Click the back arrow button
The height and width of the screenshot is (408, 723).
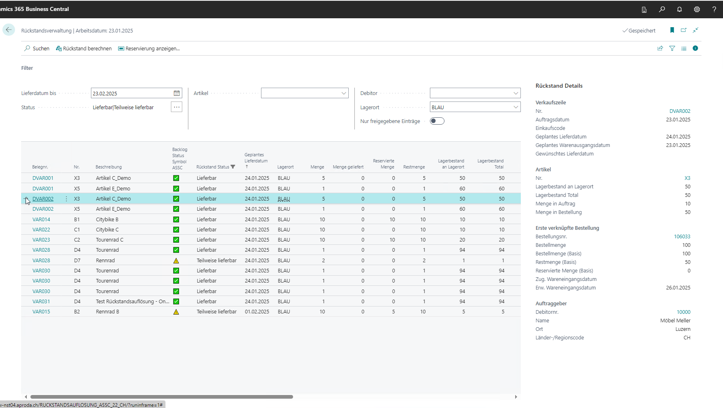pos(9,30)
